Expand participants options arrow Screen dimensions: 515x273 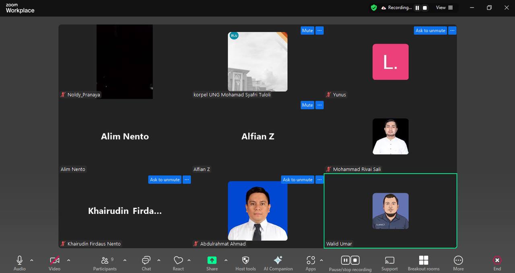click(x=125, y=260)
